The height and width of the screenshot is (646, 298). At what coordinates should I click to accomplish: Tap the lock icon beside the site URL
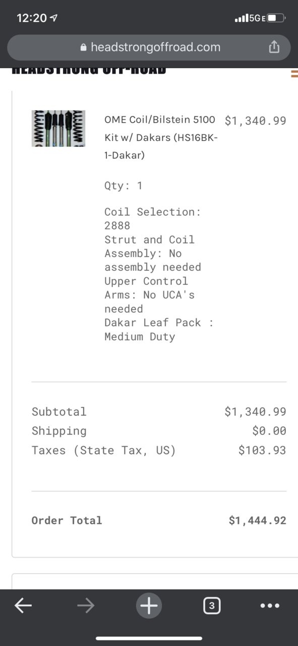pos(84,47)
